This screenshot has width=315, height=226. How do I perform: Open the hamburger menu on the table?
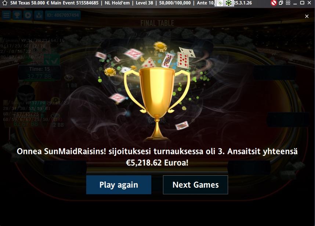pos(6,15)
